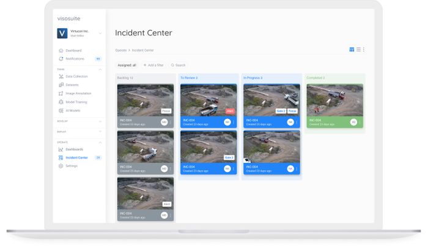Expand the Deploy section in sidebar
Viewport: 428px width, 247px height.
click(100, 131)
